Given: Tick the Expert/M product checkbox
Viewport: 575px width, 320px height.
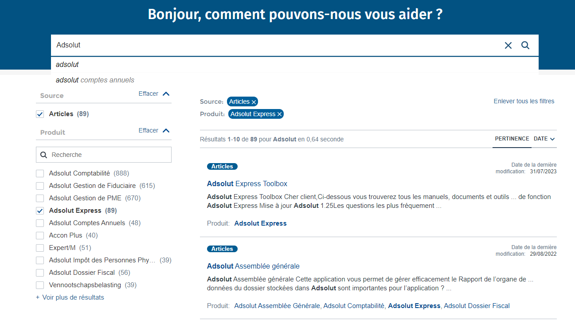Looking at the screenshot, I should click(x=40, y=248).
